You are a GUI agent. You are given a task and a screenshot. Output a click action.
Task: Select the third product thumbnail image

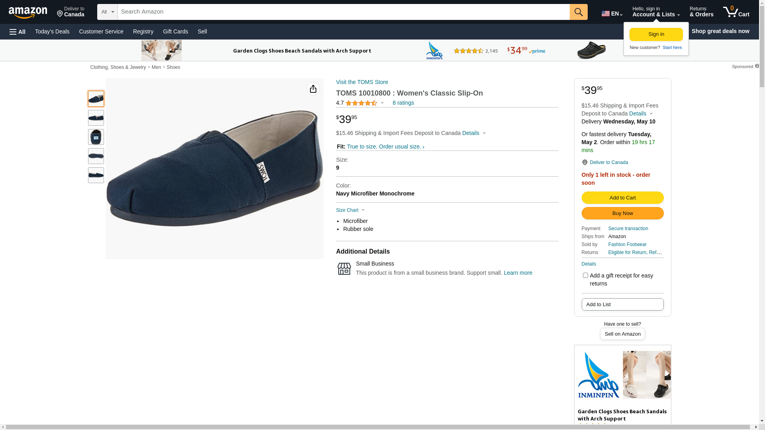[96, 137]
